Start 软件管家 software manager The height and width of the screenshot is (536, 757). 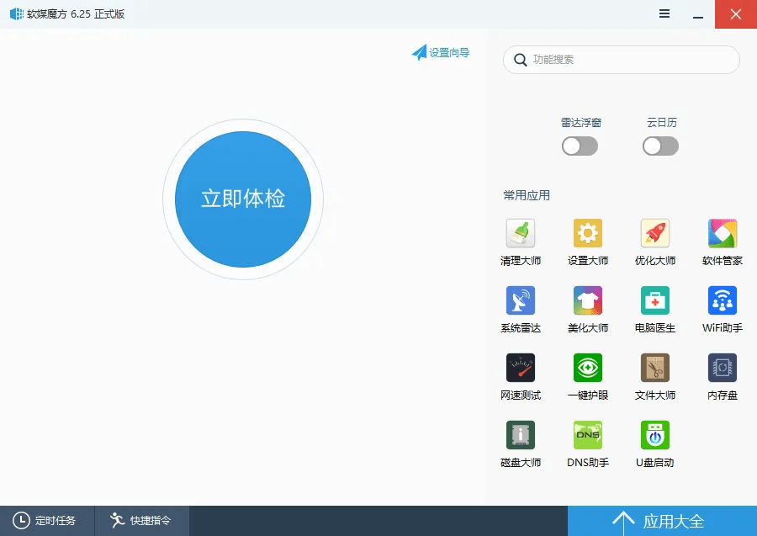coord(722,241)
